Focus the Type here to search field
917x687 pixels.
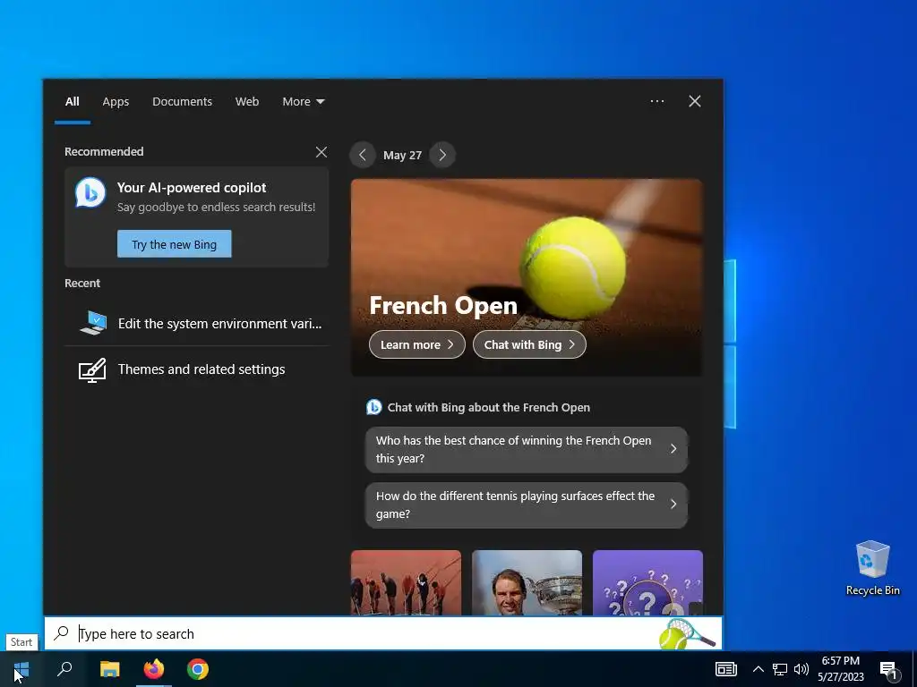[383, 633]
